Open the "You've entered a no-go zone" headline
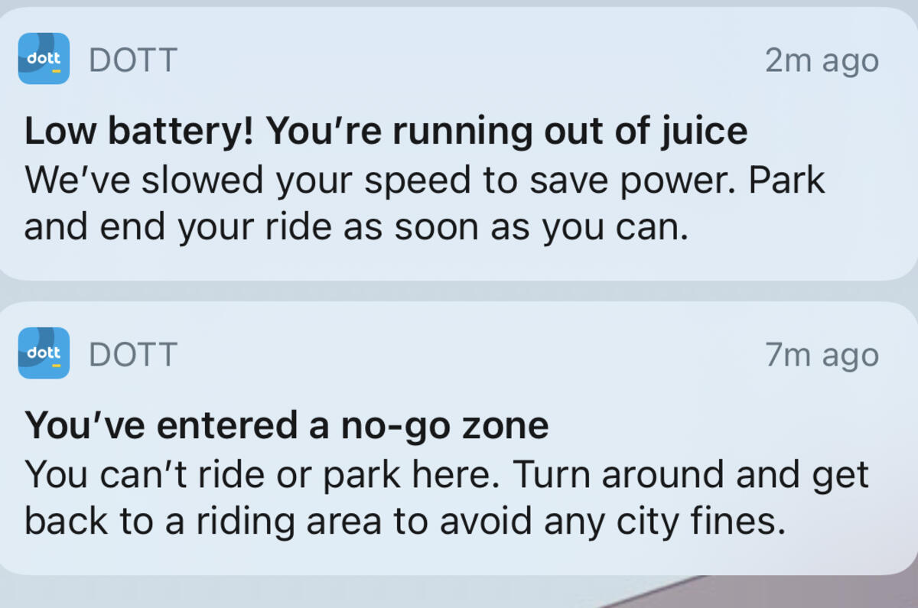 click(x=286, y=425)
